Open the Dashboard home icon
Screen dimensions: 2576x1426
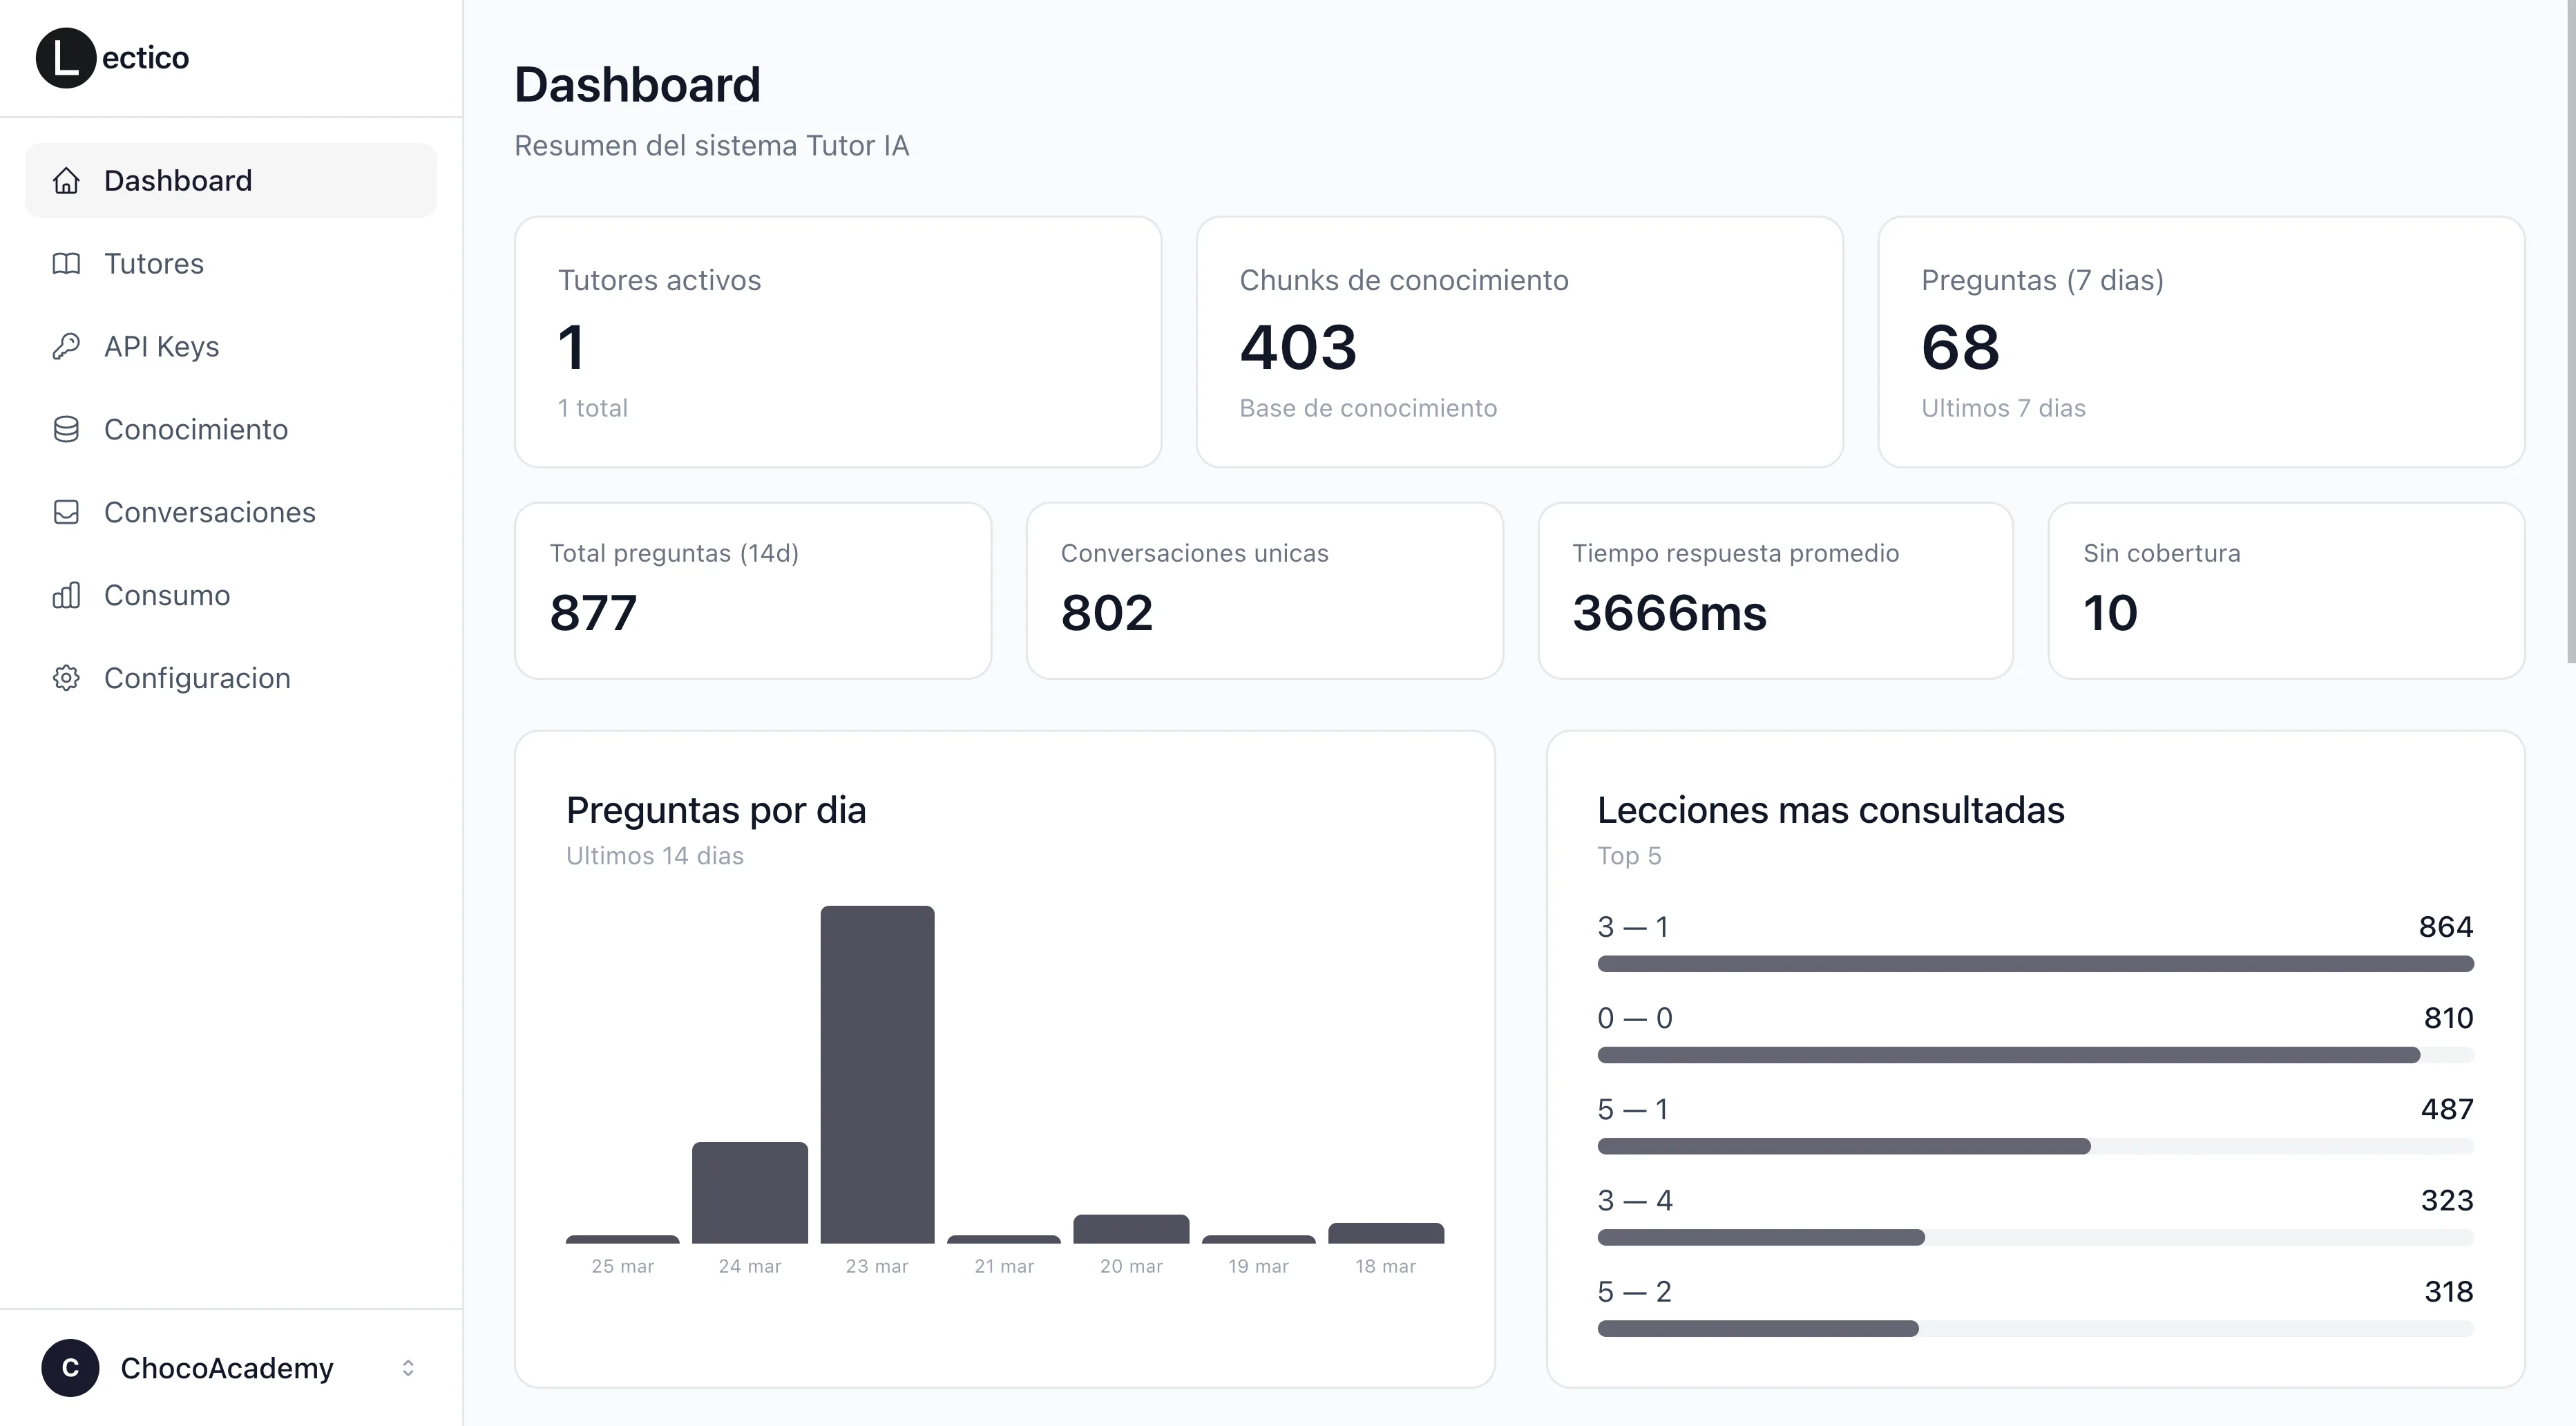(66, 180)
